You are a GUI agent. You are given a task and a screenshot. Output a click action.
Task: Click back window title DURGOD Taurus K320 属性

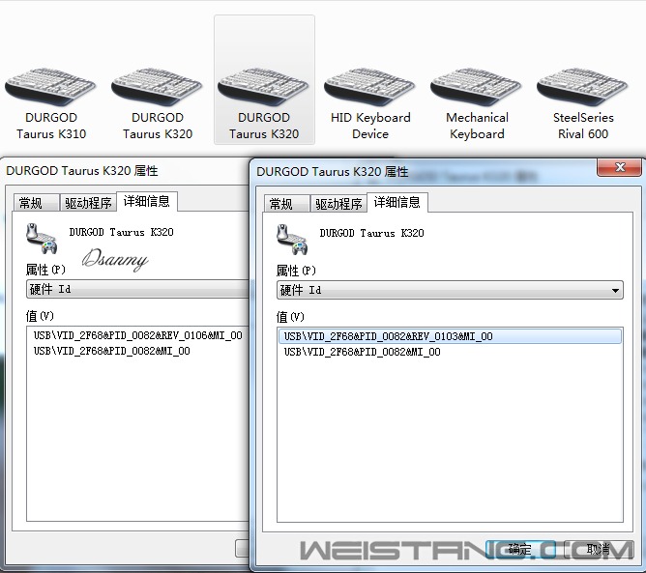click(x=82, y=170)
